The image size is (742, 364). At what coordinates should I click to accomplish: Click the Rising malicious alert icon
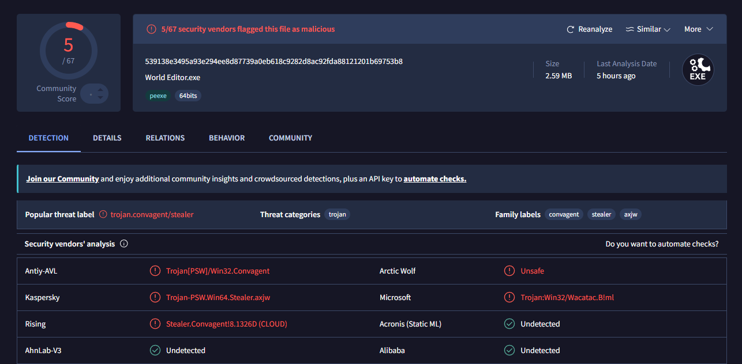pyautogui.click(x=155, y=324)
